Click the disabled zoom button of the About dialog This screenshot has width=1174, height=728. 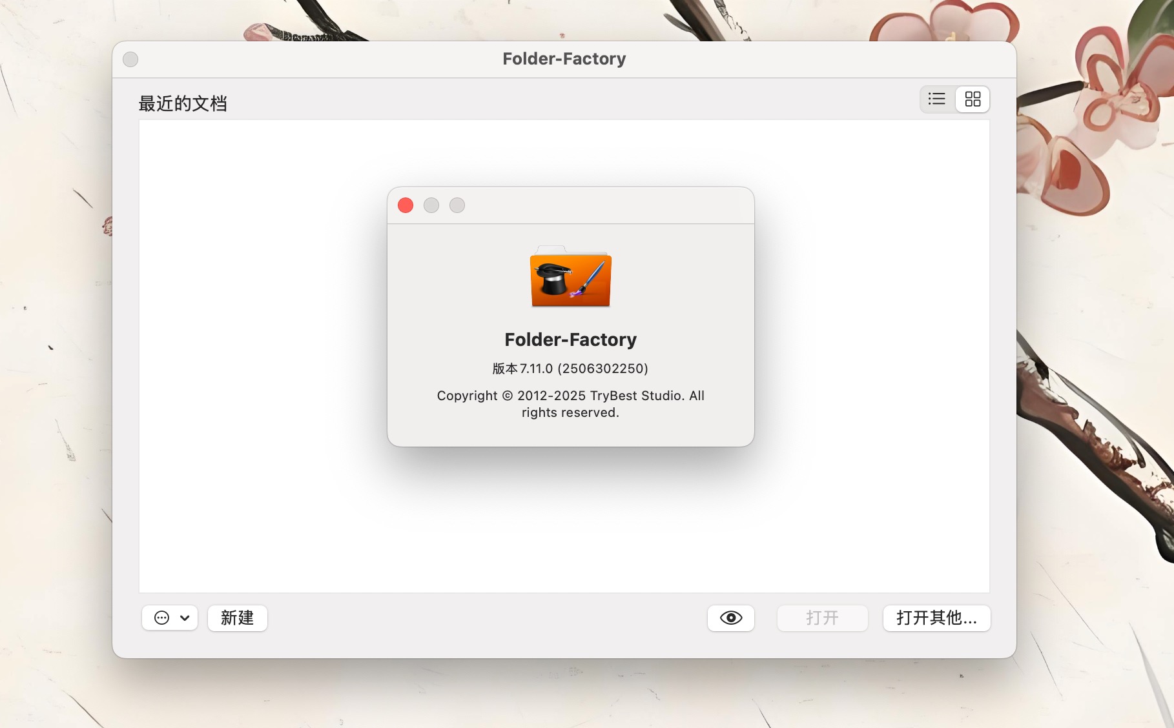[x=457, y=205]
